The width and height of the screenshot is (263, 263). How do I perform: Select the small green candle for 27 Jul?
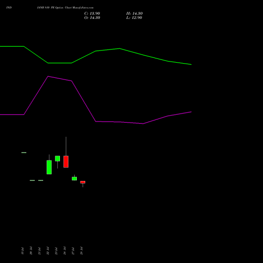74,178
